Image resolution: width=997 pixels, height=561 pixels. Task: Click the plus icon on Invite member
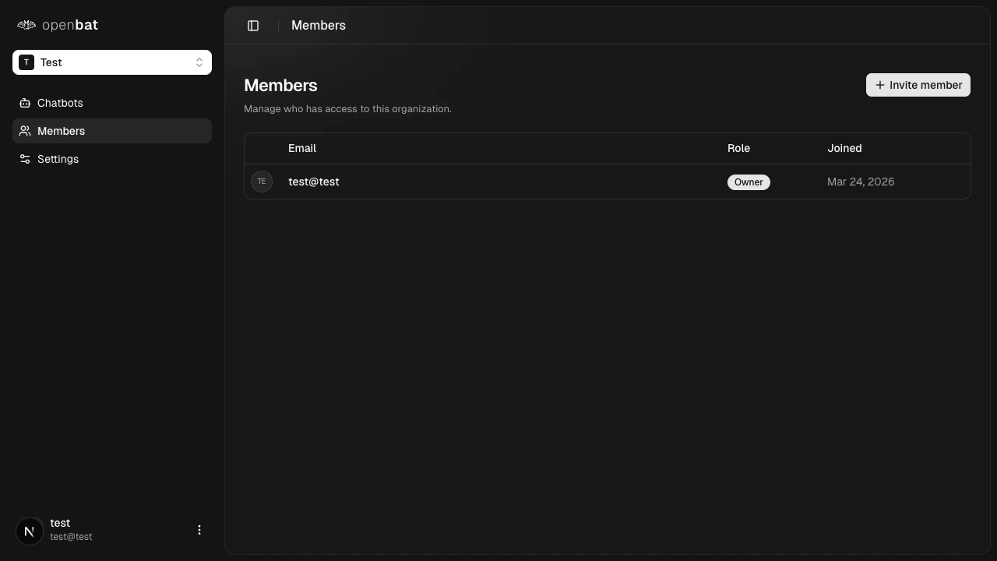(880, 85)
